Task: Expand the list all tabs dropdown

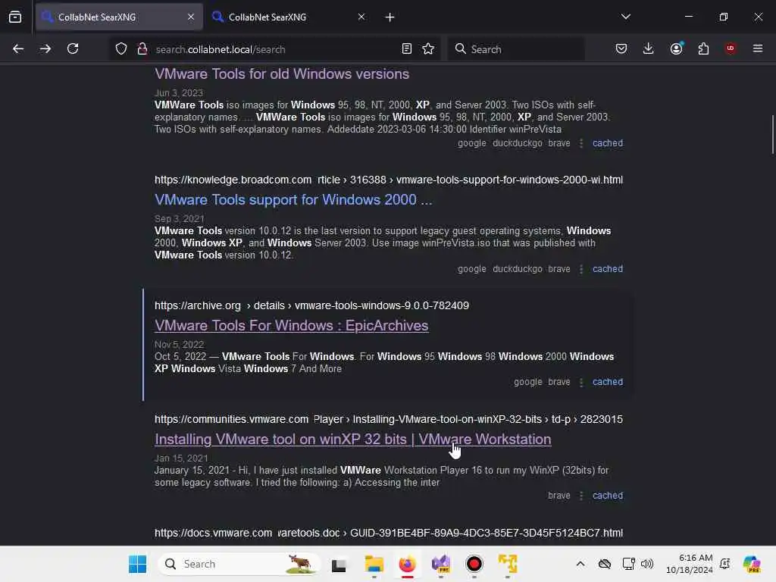Action: 625,17
